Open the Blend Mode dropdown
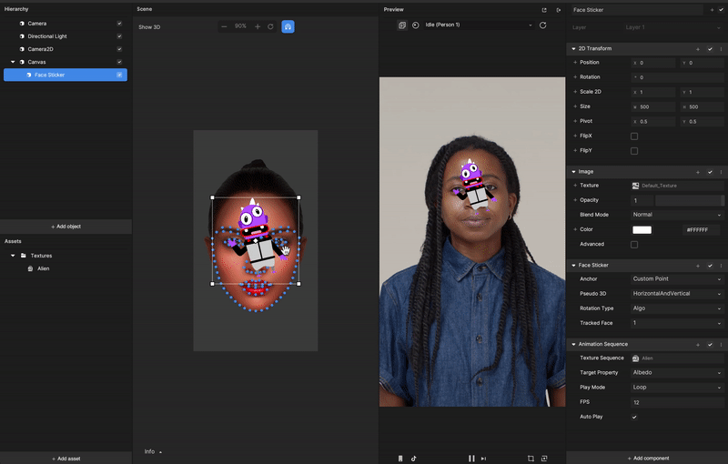The image size is (728, 464). [x=677, y=215]
